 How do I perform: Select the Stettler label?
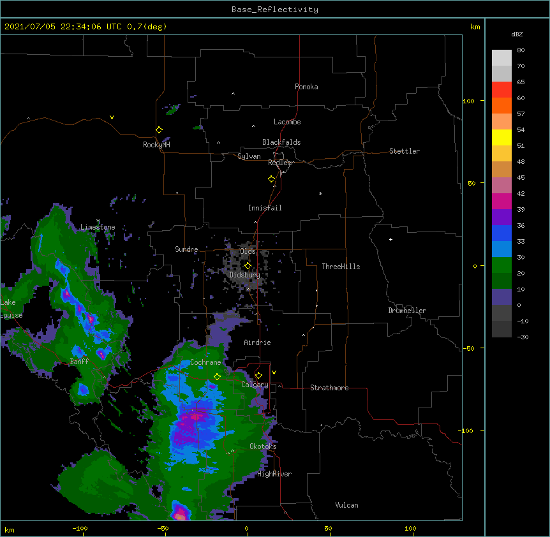coord(405,151)
